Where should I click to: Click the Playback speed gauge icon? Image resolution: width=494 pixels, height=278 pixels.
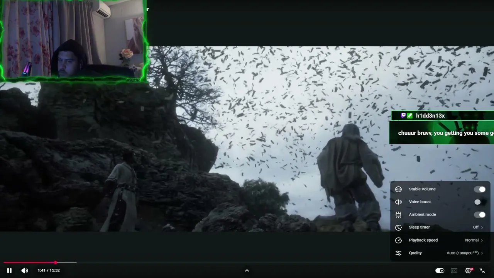click(399, 240)
